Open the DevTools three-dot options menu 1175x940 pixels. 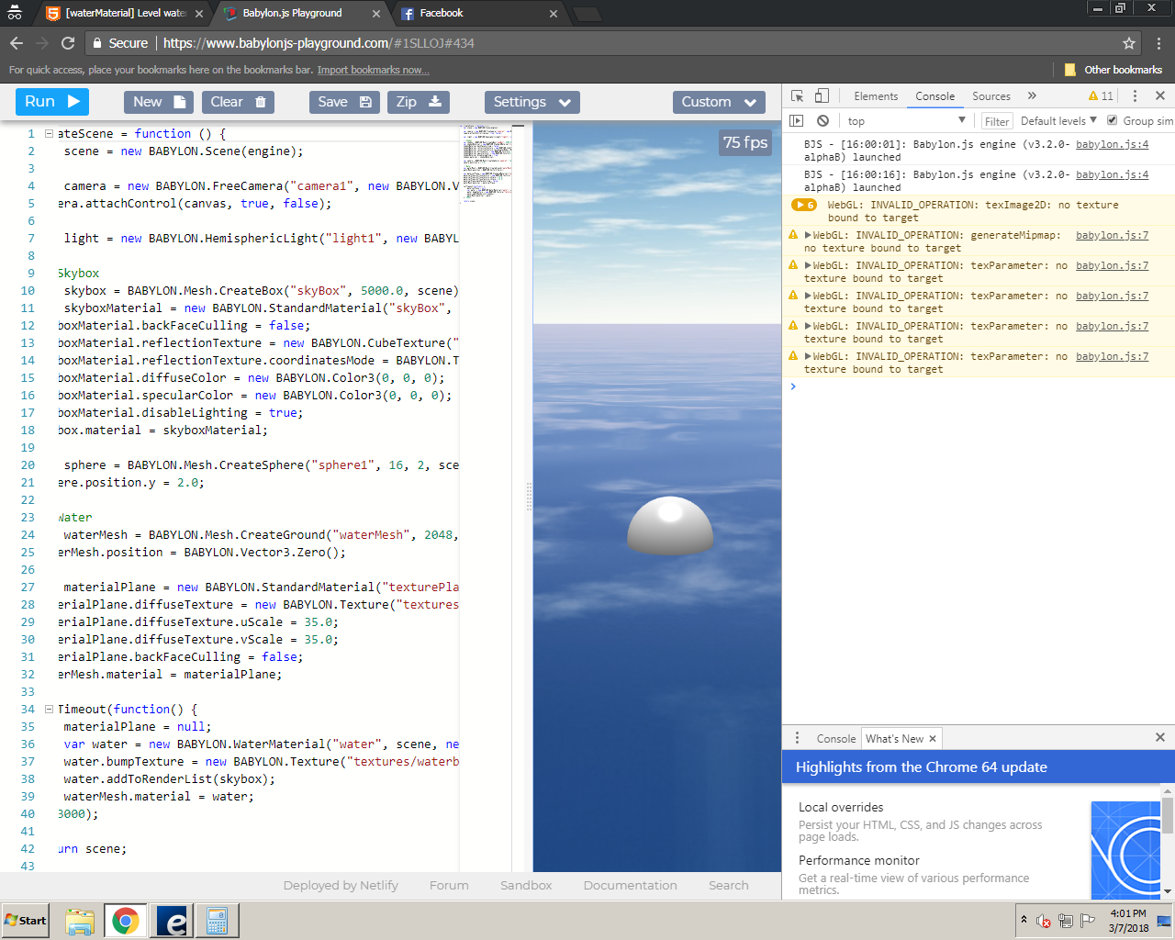tap(1135, 96)
